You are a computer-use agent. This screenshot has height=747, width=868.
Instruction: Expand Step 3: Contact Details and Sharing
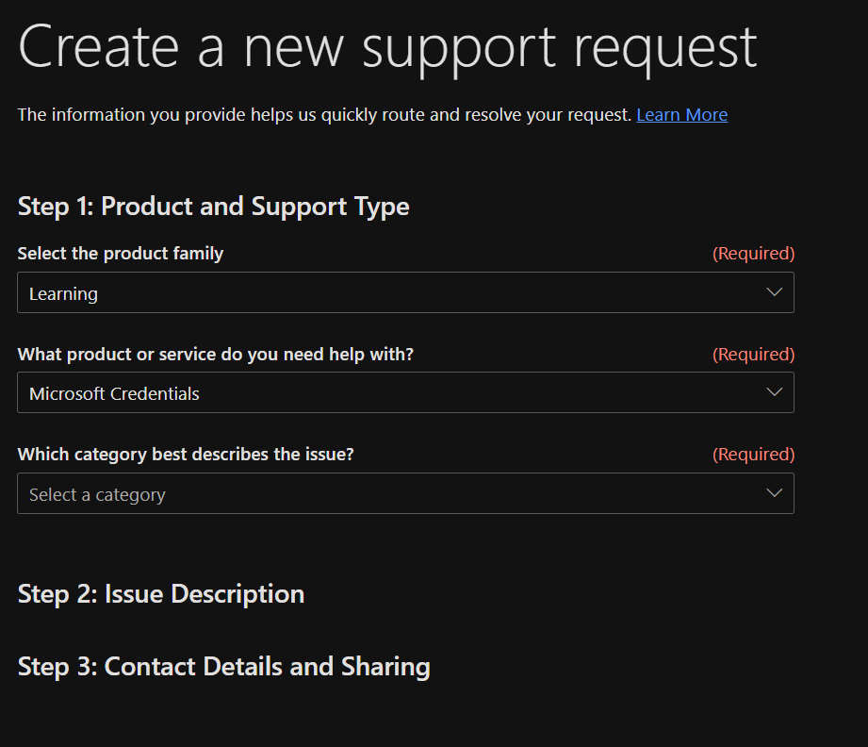pyautogui.click(x=223, y=667)
